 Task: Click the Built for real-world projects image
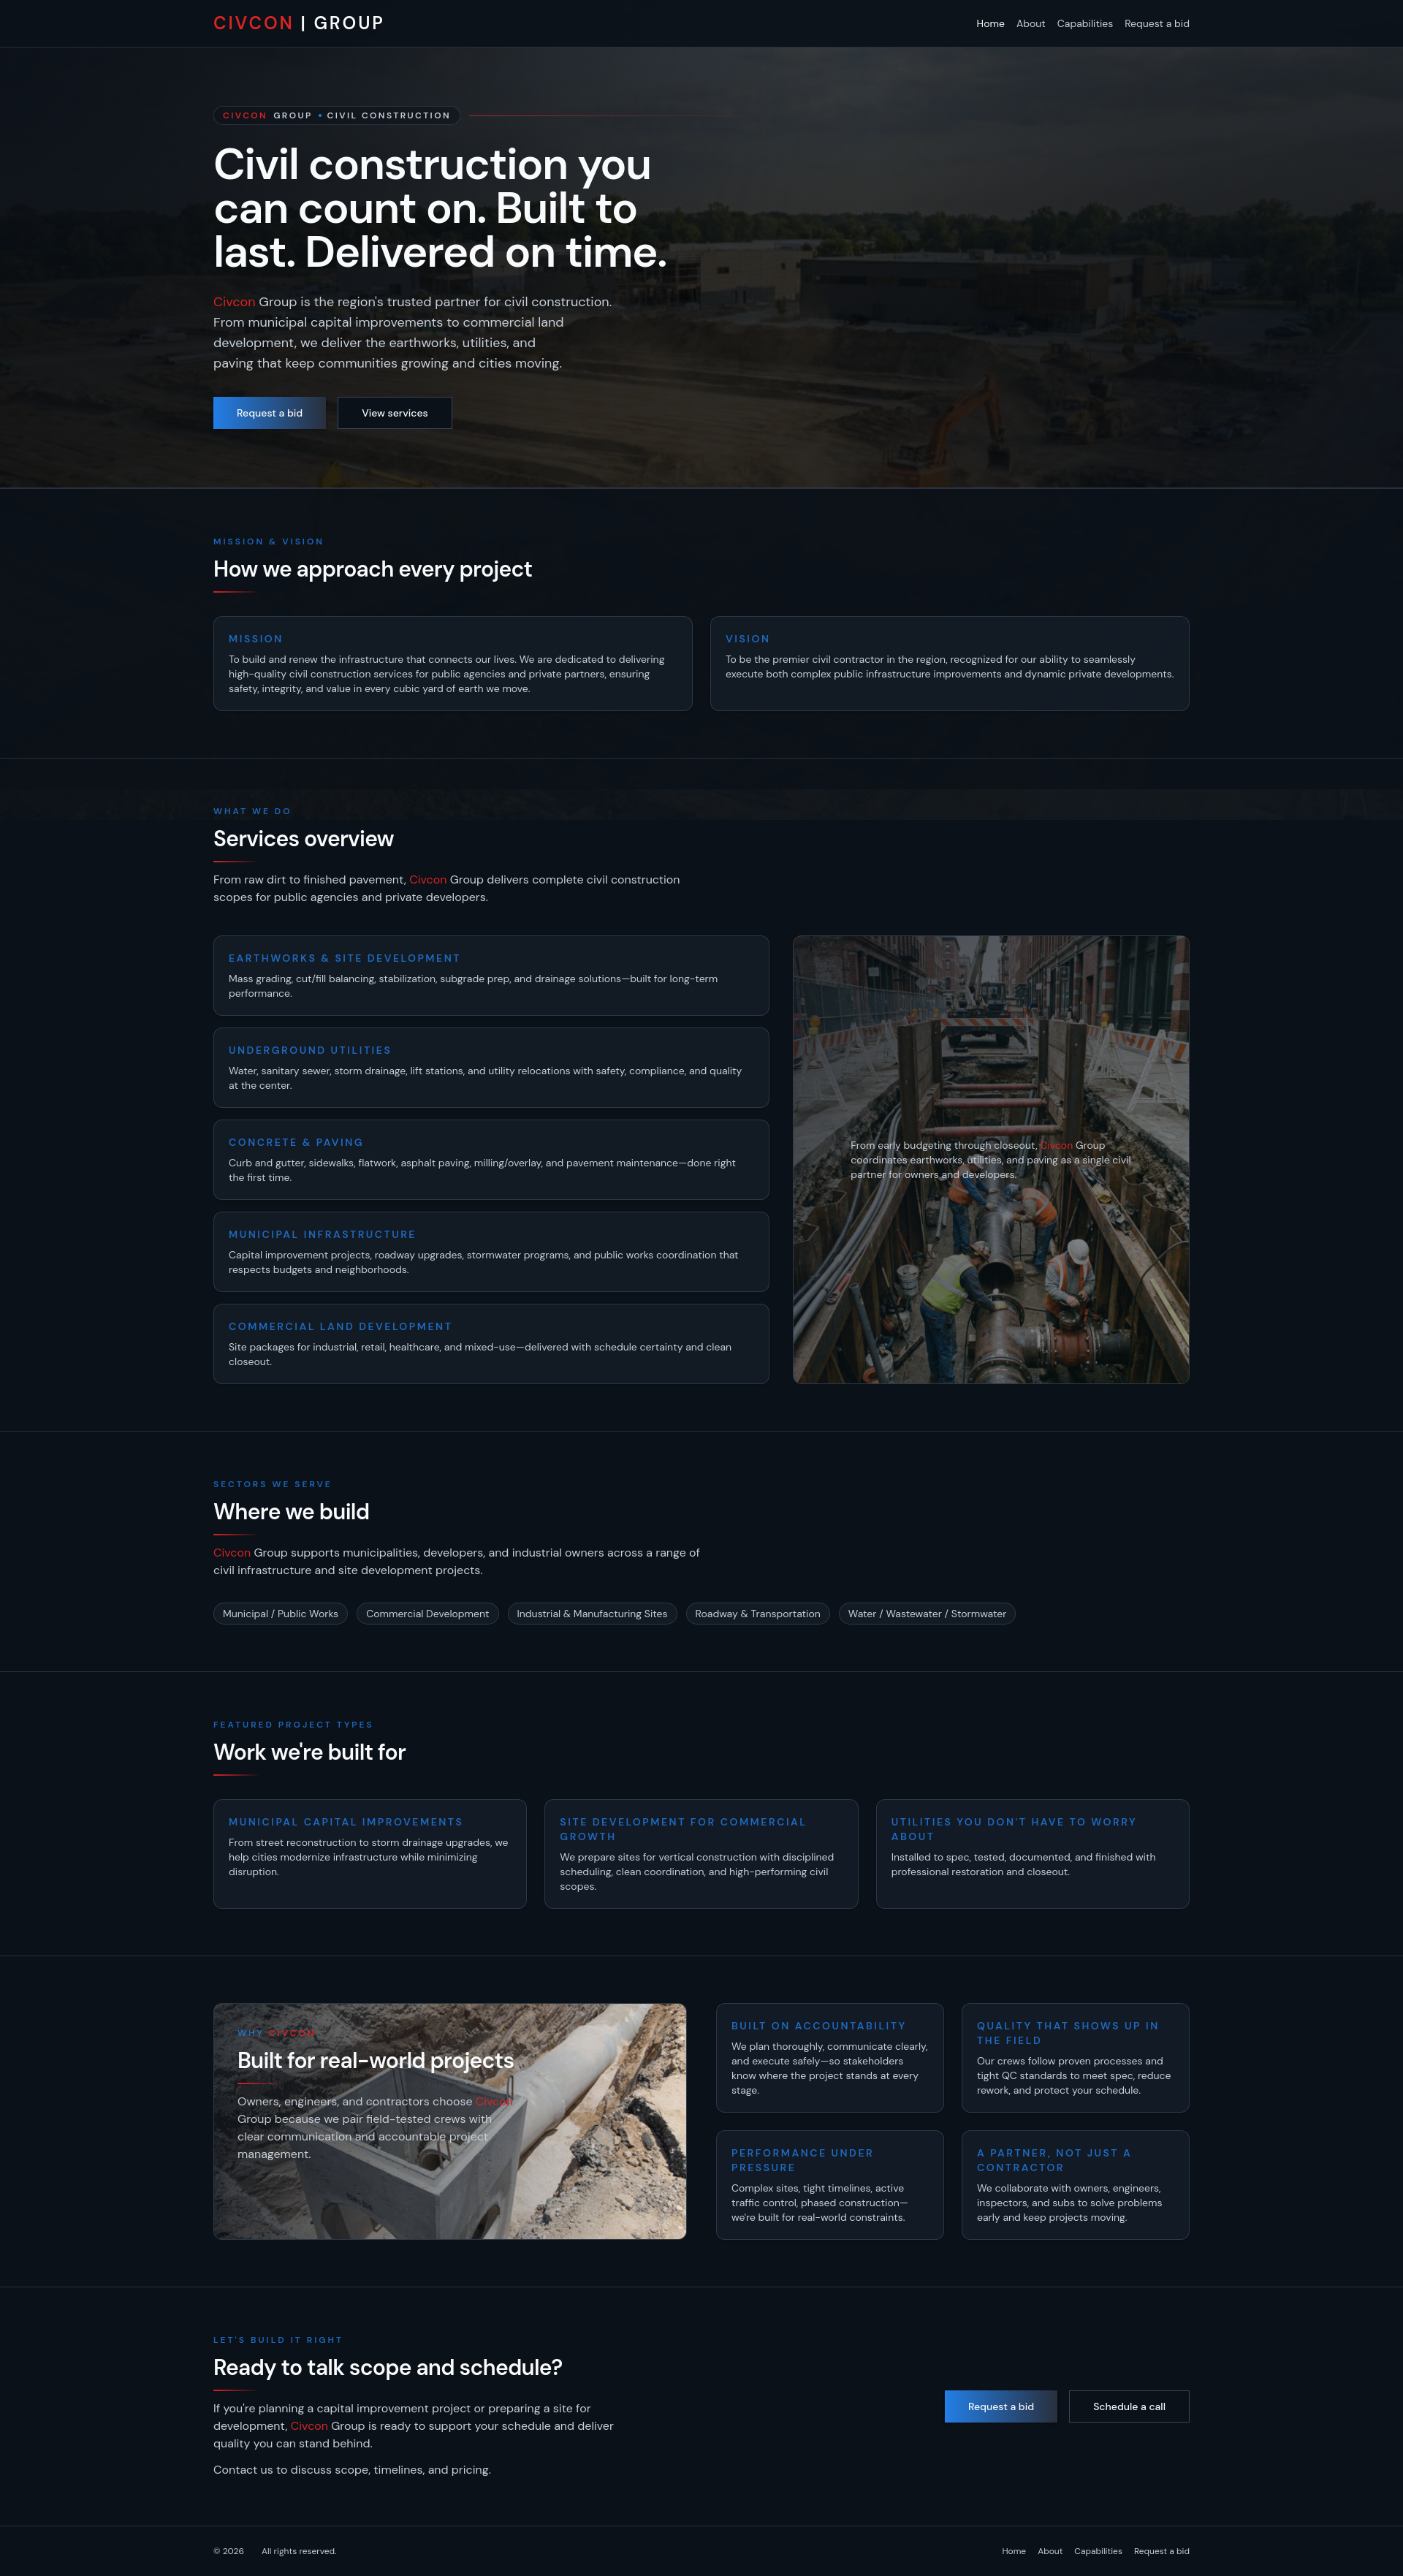point(450,2121)
